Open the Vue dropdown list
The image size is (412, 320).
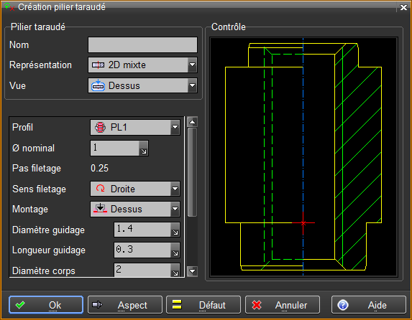point(192,85)
